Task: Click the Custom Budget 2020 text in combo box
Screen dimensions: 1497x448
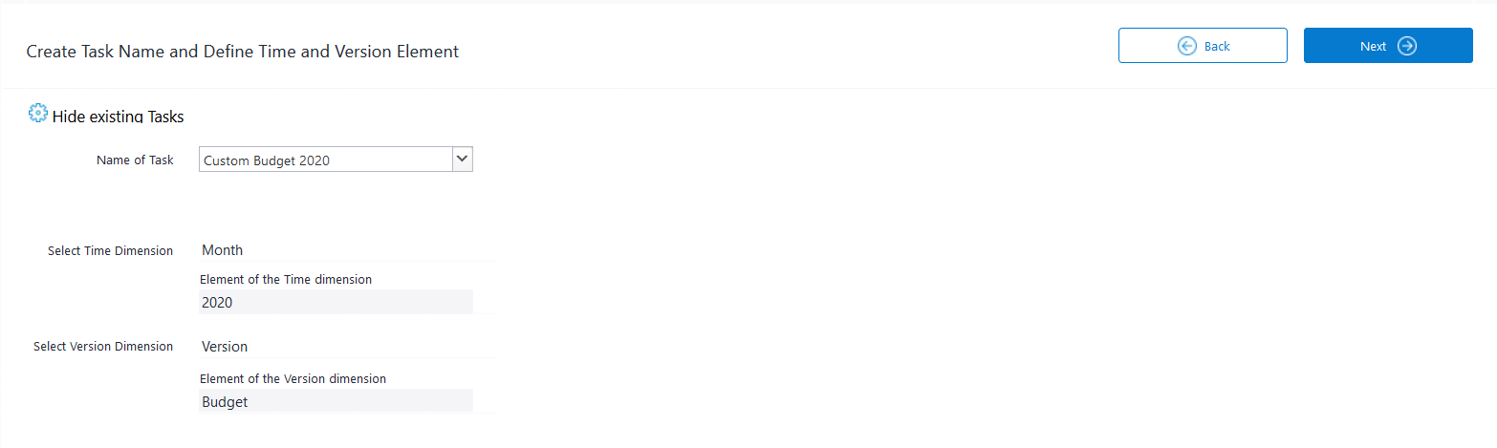Action: tap(267, 160)
